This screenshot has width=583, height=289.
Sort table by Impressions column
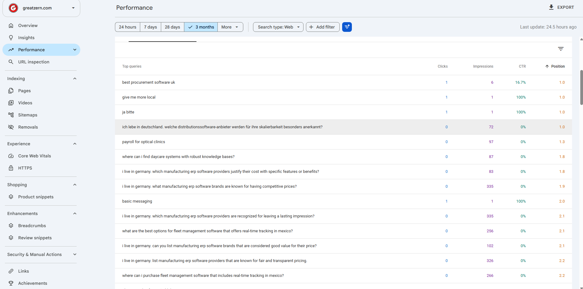pyautogui.click(x=483, y=66)
